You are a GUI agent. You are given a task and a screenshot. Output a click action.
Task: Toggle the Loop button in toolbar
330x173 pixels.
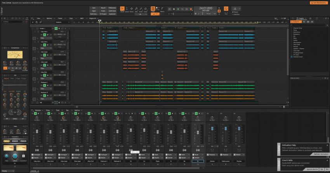pos(226,8)
